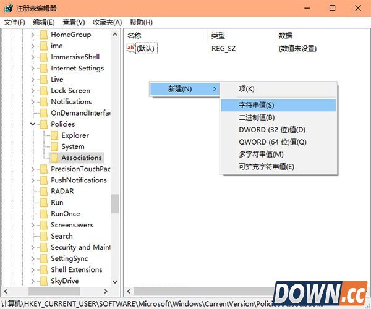Expand the Shell Extensions key
The width and height of the screenshot is (371, 309).
pos(33,270)
